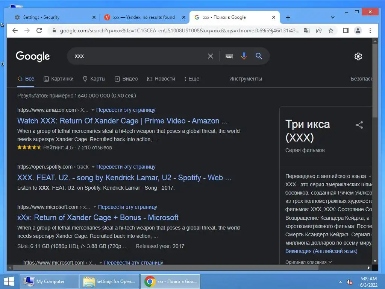
Task: Open My Computer from taskbar
Action: 49,281
